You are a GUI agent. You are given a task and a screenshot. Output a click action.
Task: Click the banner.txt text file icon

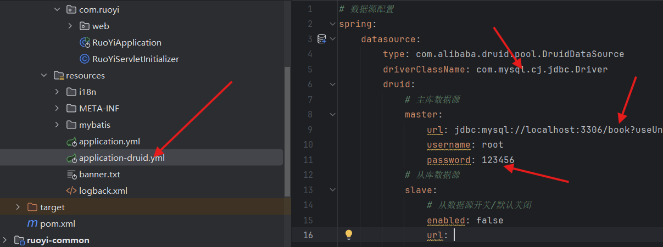point(71,175)
